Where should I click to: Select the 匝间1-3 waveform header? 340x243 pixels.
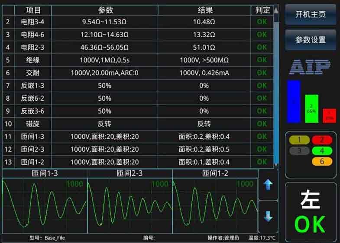click(45, 173)
